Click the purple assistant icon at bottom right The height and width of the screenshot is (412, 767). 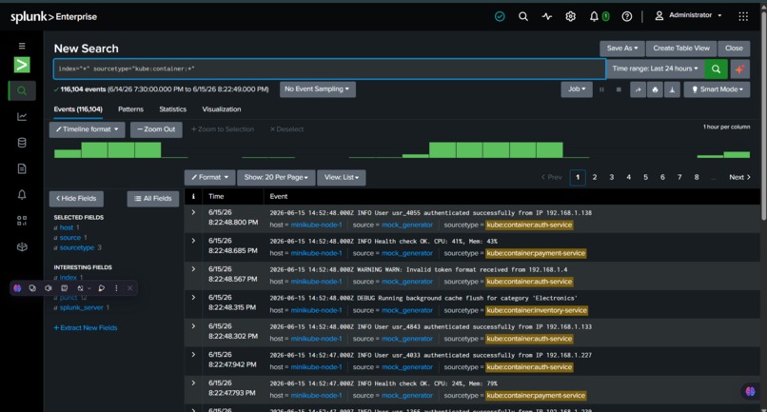750,391
